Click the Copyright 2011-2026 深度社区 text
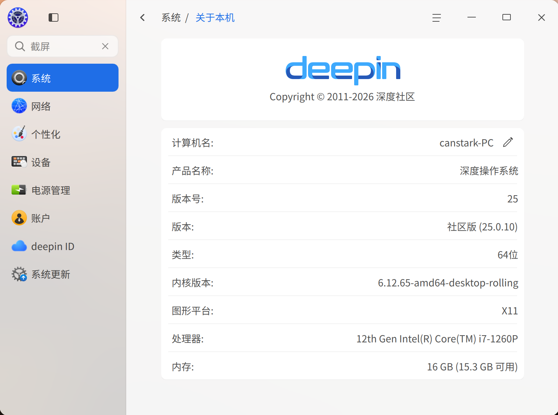The height and width of the screenshot is (415, 558). tap(342, 97)
